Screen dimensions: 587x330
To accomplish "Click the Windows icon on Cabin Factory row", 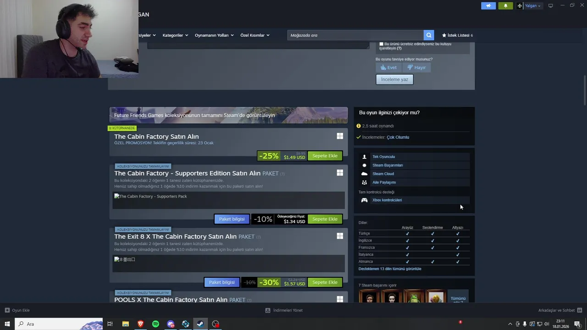I will point(340,136).
